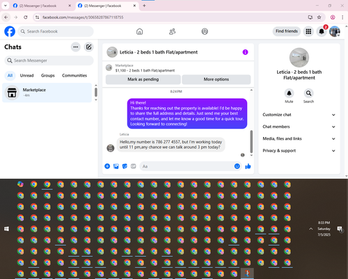Click Mark as pending button
This screenshot has width=348, height=279.
coord(143,79)
